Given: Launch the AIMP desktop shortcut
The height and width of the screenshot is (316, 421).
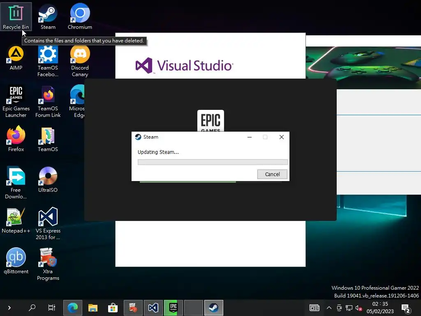Looking at the screenshot, I should click(16, 58).
